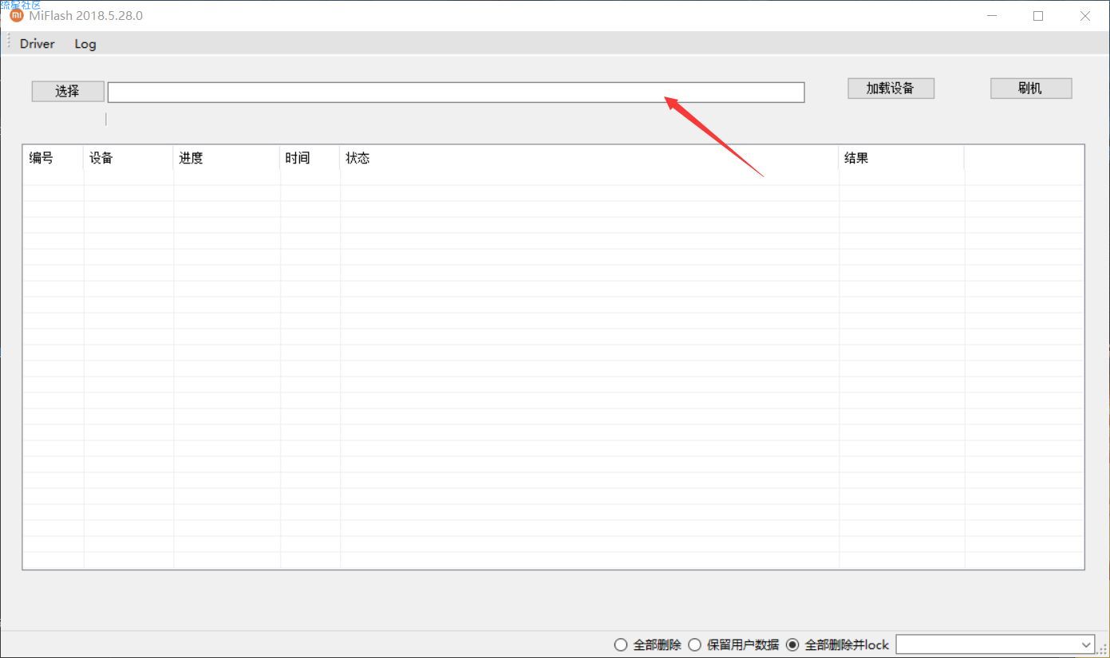This screenshot has width=1110, height=658.
Task: Open the Driver menu
Action: click(38, 44)
